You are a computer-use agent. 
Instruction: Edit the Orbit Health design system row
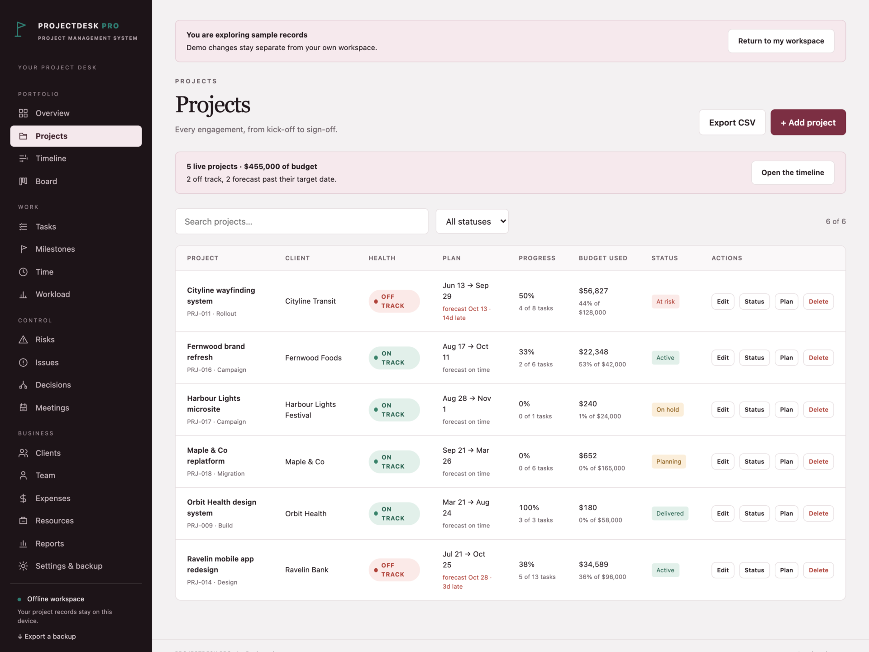tap(723, 513)
